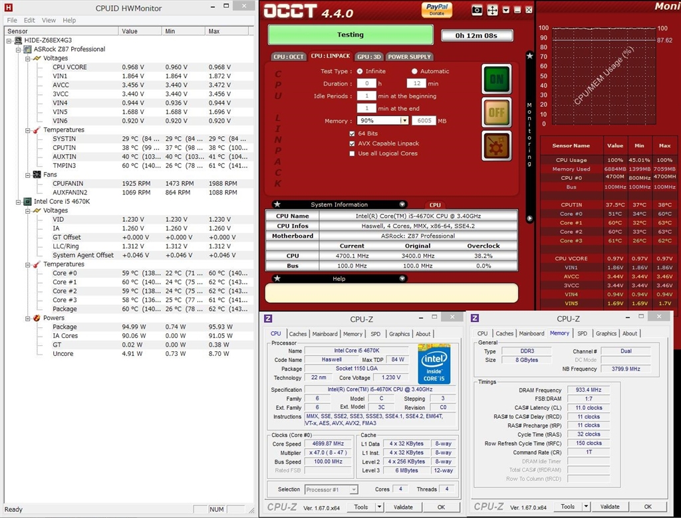Viewport: 681px width, 518px height.
Task: Select the Infinite test type radio button
Action: pos(360,71)
